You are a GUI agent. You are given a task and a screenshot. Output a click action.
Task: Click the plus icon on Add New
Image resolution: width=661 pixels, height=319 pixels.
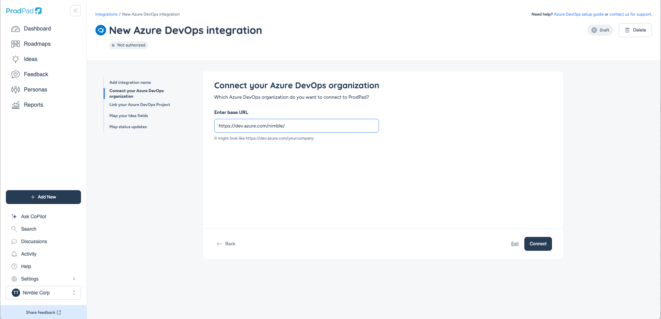(33, 197)
